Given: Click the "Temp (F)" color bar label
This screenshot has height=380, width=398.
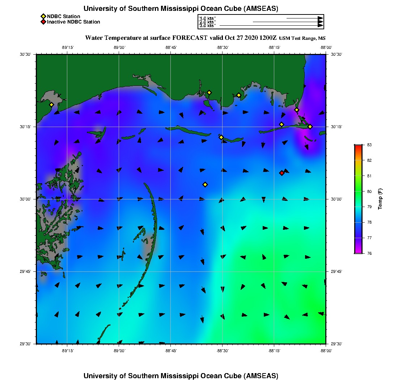Looking at the screenshot, I should pos(380,199).
